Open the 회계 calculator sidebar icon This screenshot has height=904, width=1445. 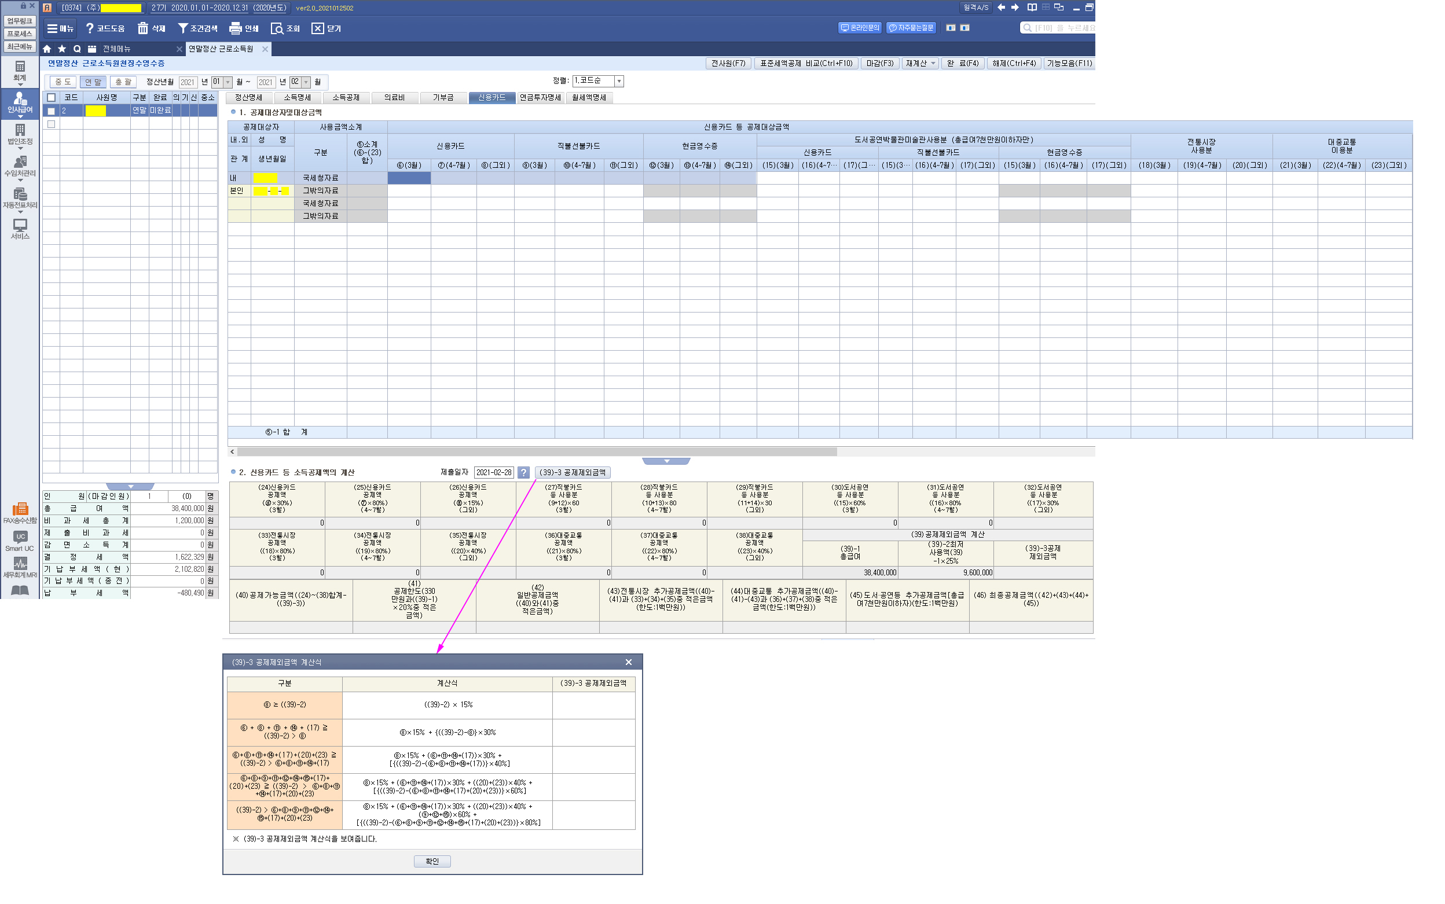coord(20,67)
